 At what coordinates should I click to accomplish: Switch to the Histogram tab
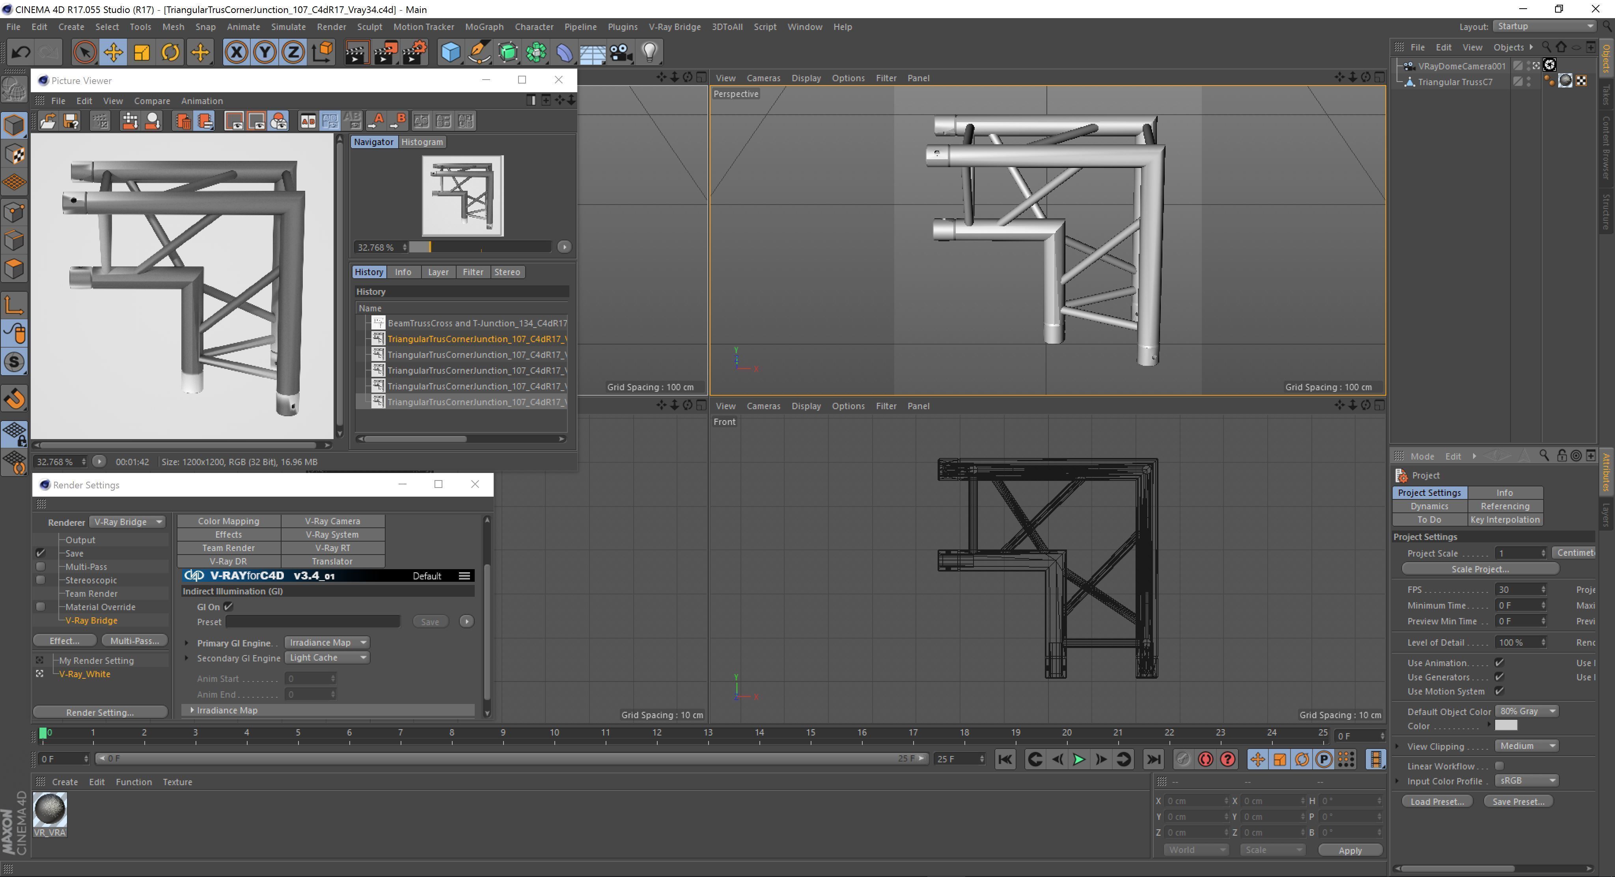point(421,142)
